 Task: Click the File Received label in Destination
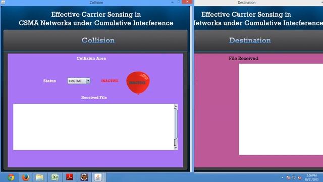(x=243, y=59)
